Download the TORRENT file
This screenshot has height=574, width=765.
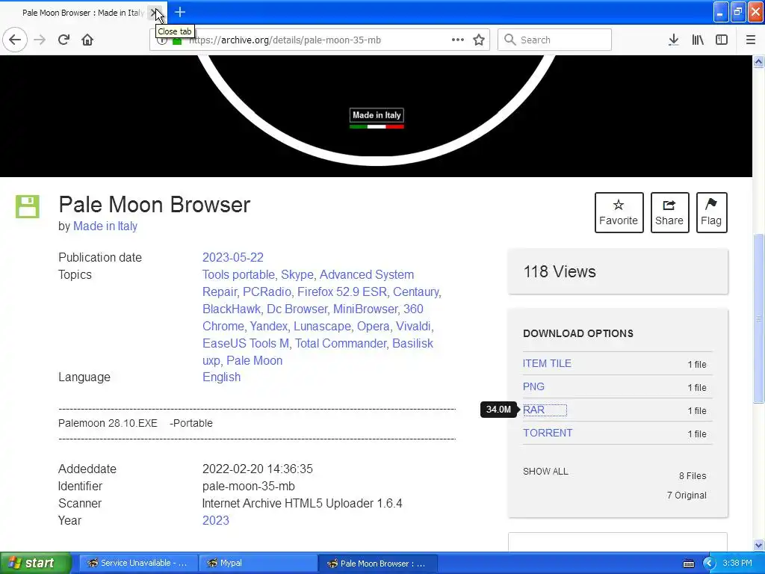pos(548,433)
